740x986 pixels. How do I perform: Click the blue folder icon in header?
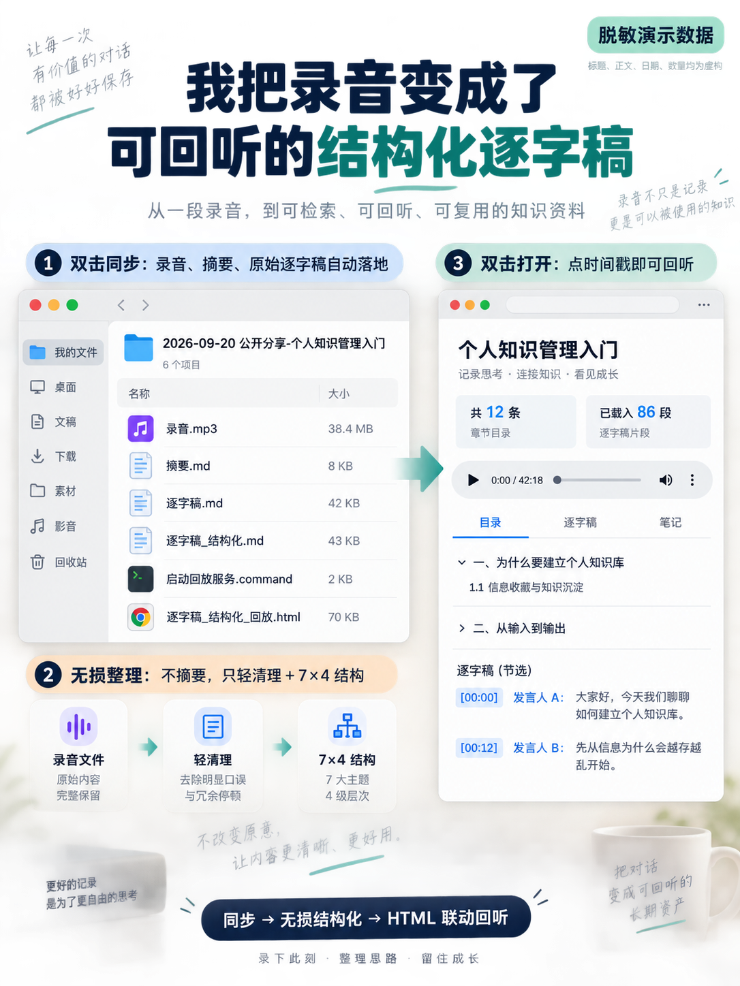pyautogui.click(x=138, y=347)
